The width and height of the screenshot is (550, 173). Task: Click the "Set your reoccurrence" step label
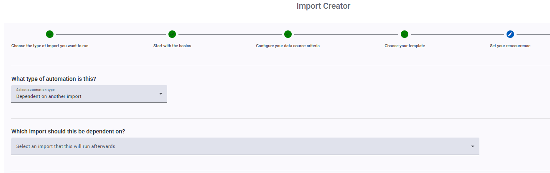click(x=510, y=46)
